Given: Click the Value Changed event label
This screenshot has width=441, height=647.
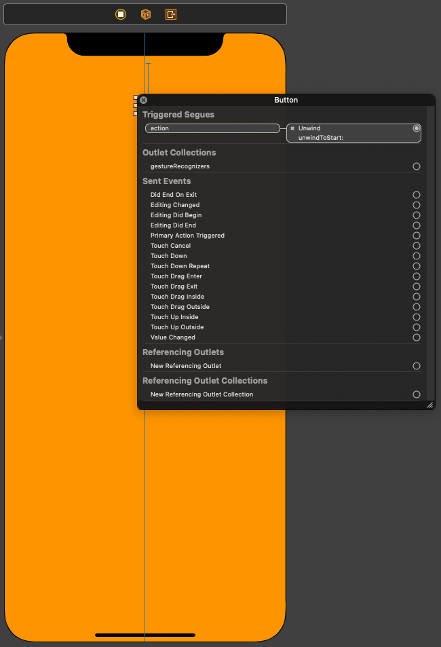Looking at the screenshot, I should [x=172, y=337].
